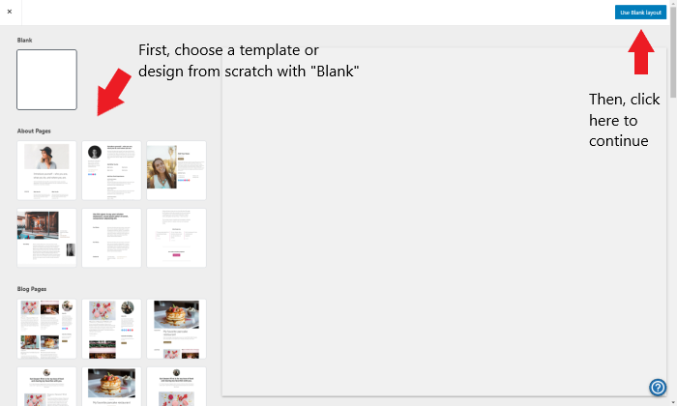Viewport: 677px width, 406px height.
Task: Click the About Pages section heading
Action: point(34,130)
